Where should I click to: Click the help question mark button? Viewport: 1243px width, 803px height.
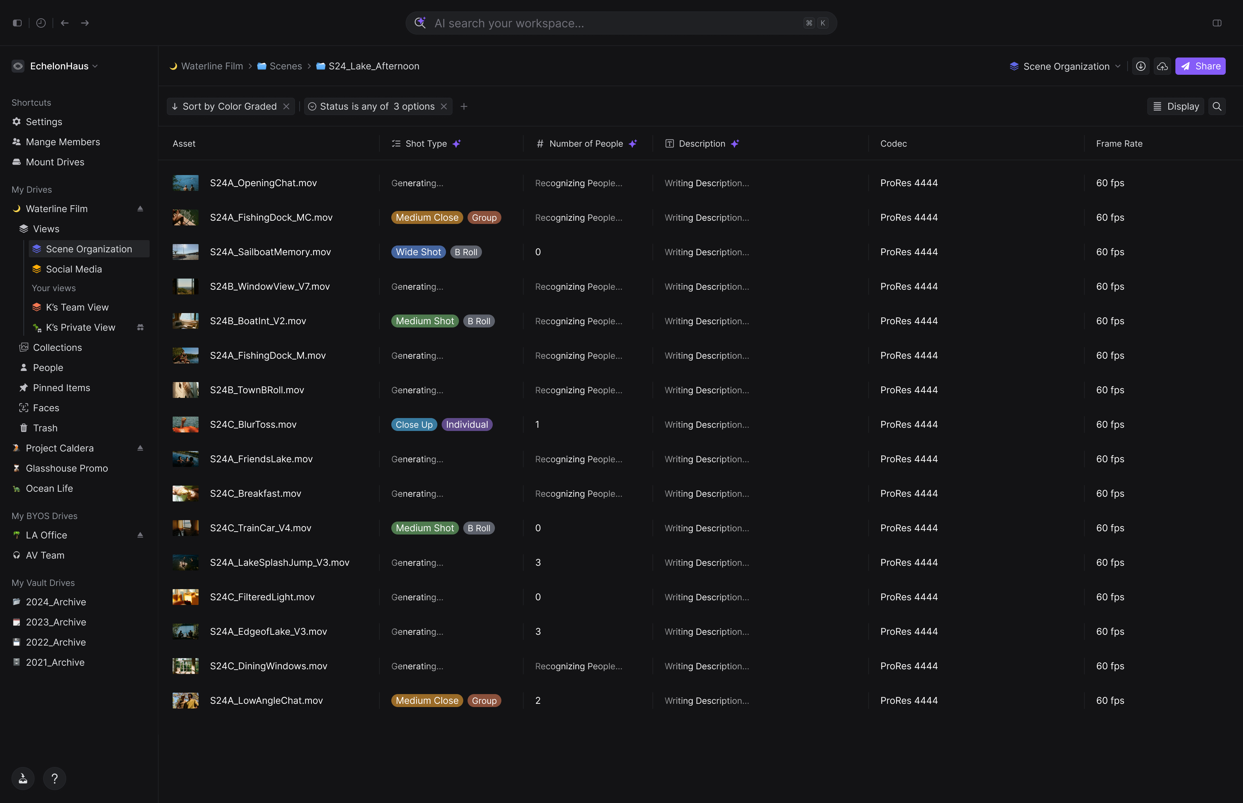(54, 779)
